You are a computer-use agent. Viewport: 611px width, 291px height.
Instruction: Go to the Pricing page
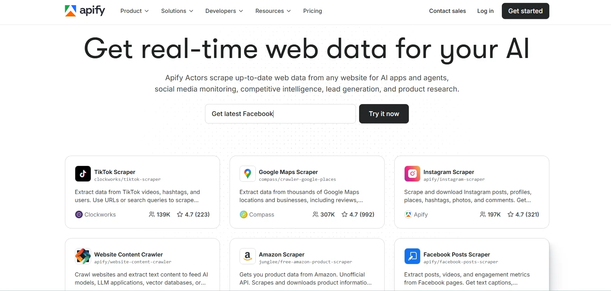(312, 11)
